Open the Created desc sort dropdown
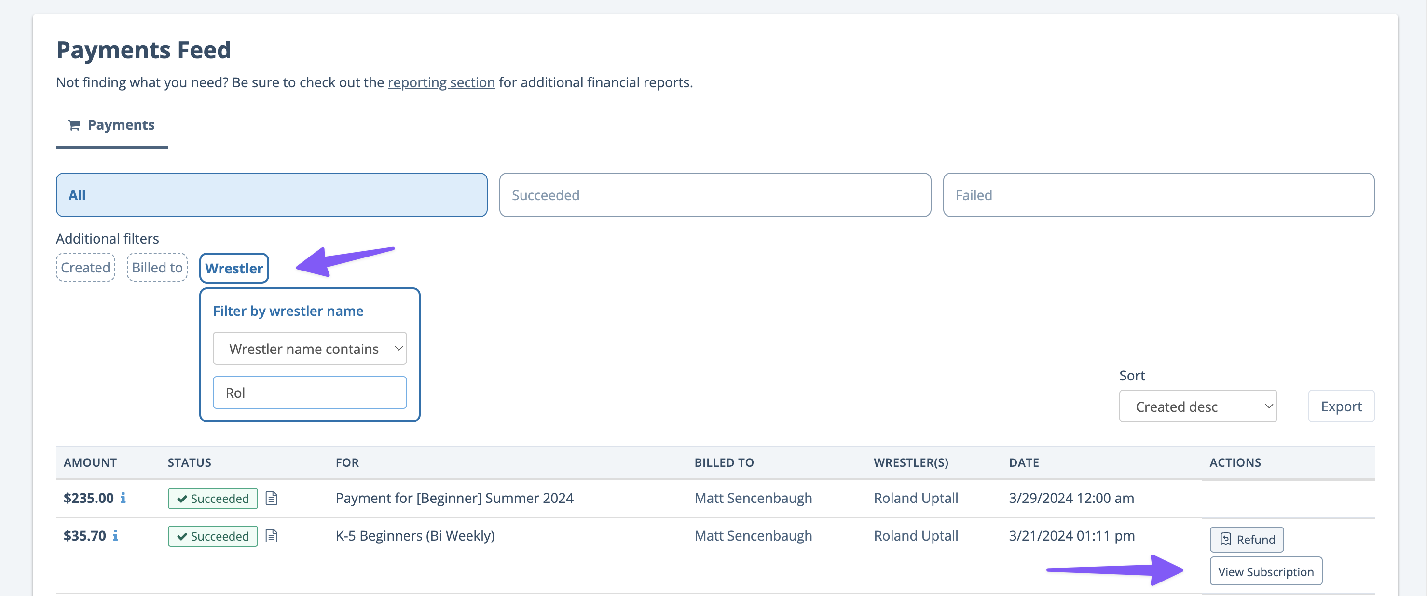The image size is (1427, 596). 1198,406
